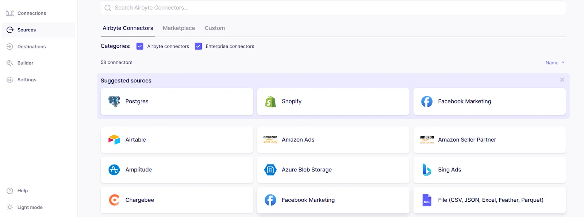Uncheck the Enterprise connectors checkbox
Image resolution: width=584 pixels, height=217 pixels.
tap(198, 46)
